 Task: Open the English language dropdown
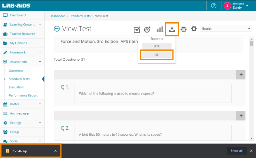point(226,29)
